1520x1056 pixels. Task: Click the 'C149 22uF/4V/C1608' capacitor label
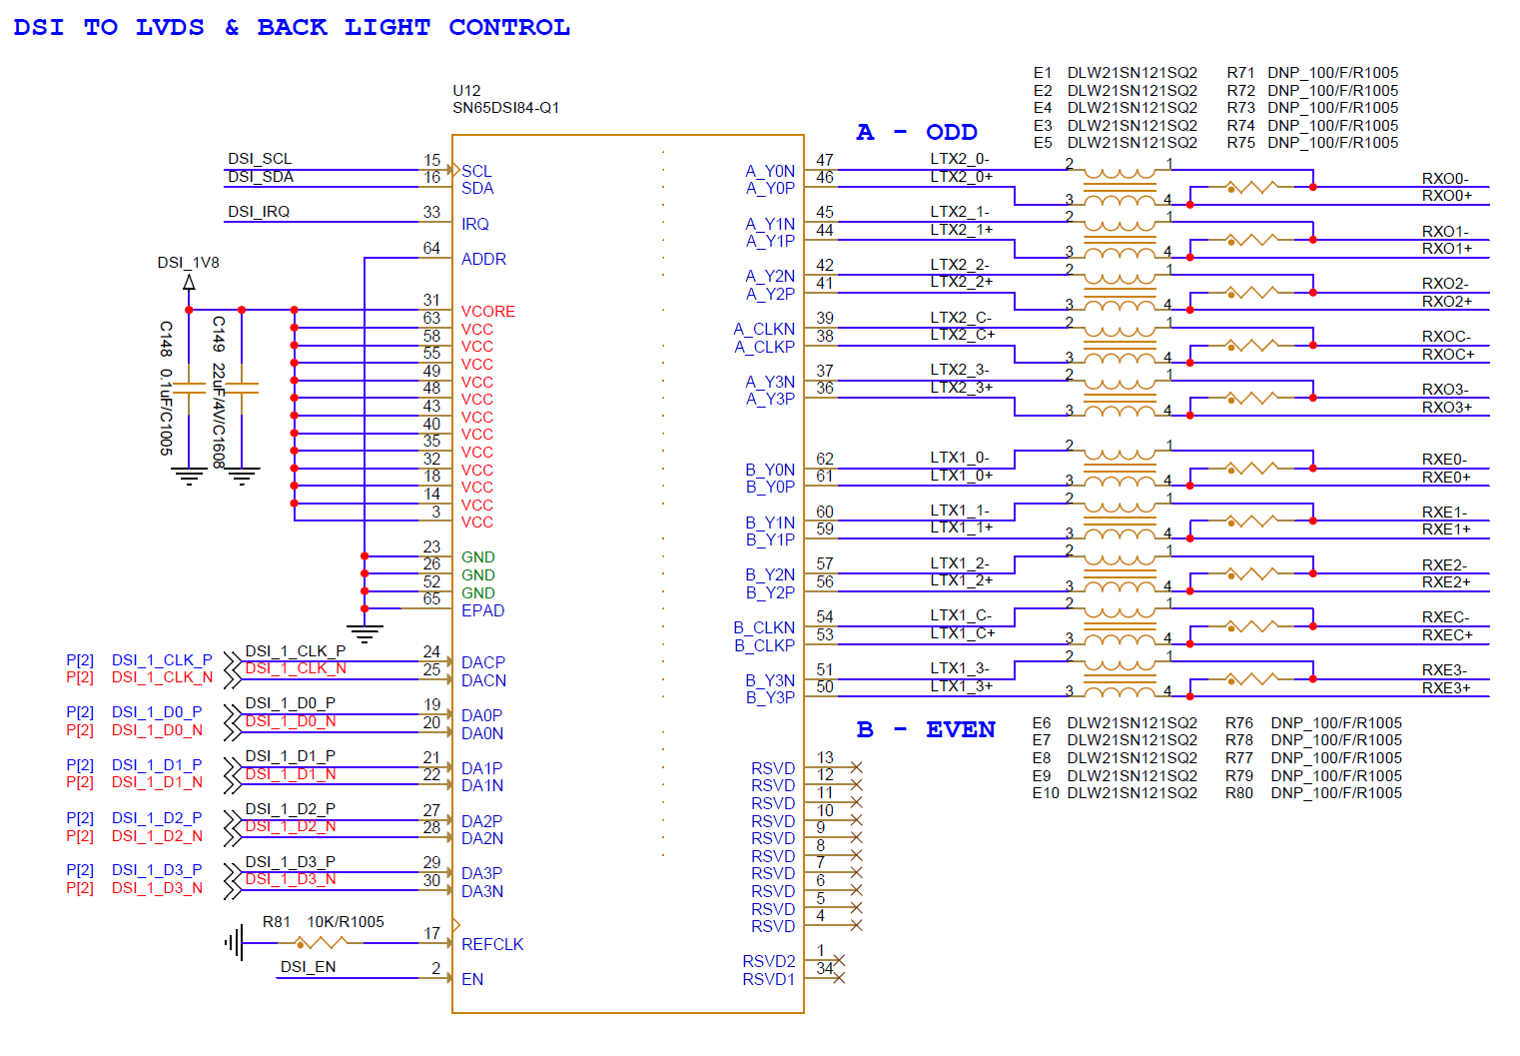(219, 392)
